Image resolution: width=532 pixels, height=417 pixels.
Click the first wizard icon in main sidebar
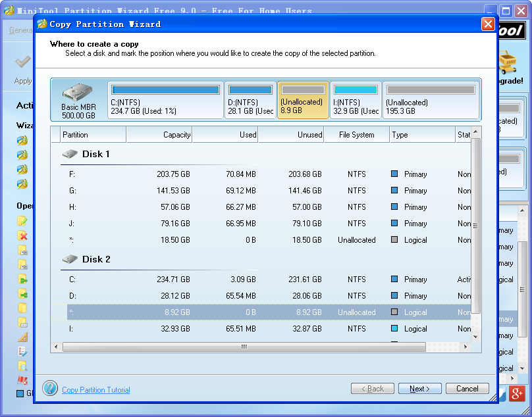(x=22, y=140)
